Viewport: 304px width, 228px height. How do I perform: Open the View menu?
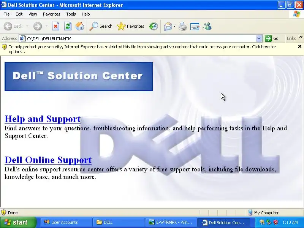point(33,14)
